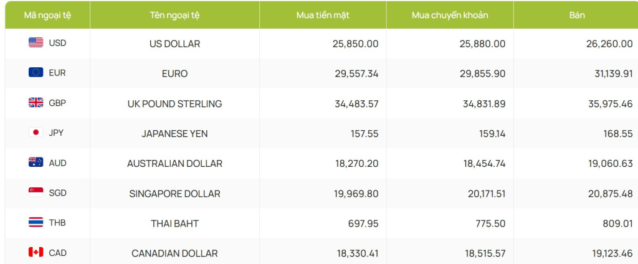Click the THAI BAHT selling rate 809.01

click(619, 224)
